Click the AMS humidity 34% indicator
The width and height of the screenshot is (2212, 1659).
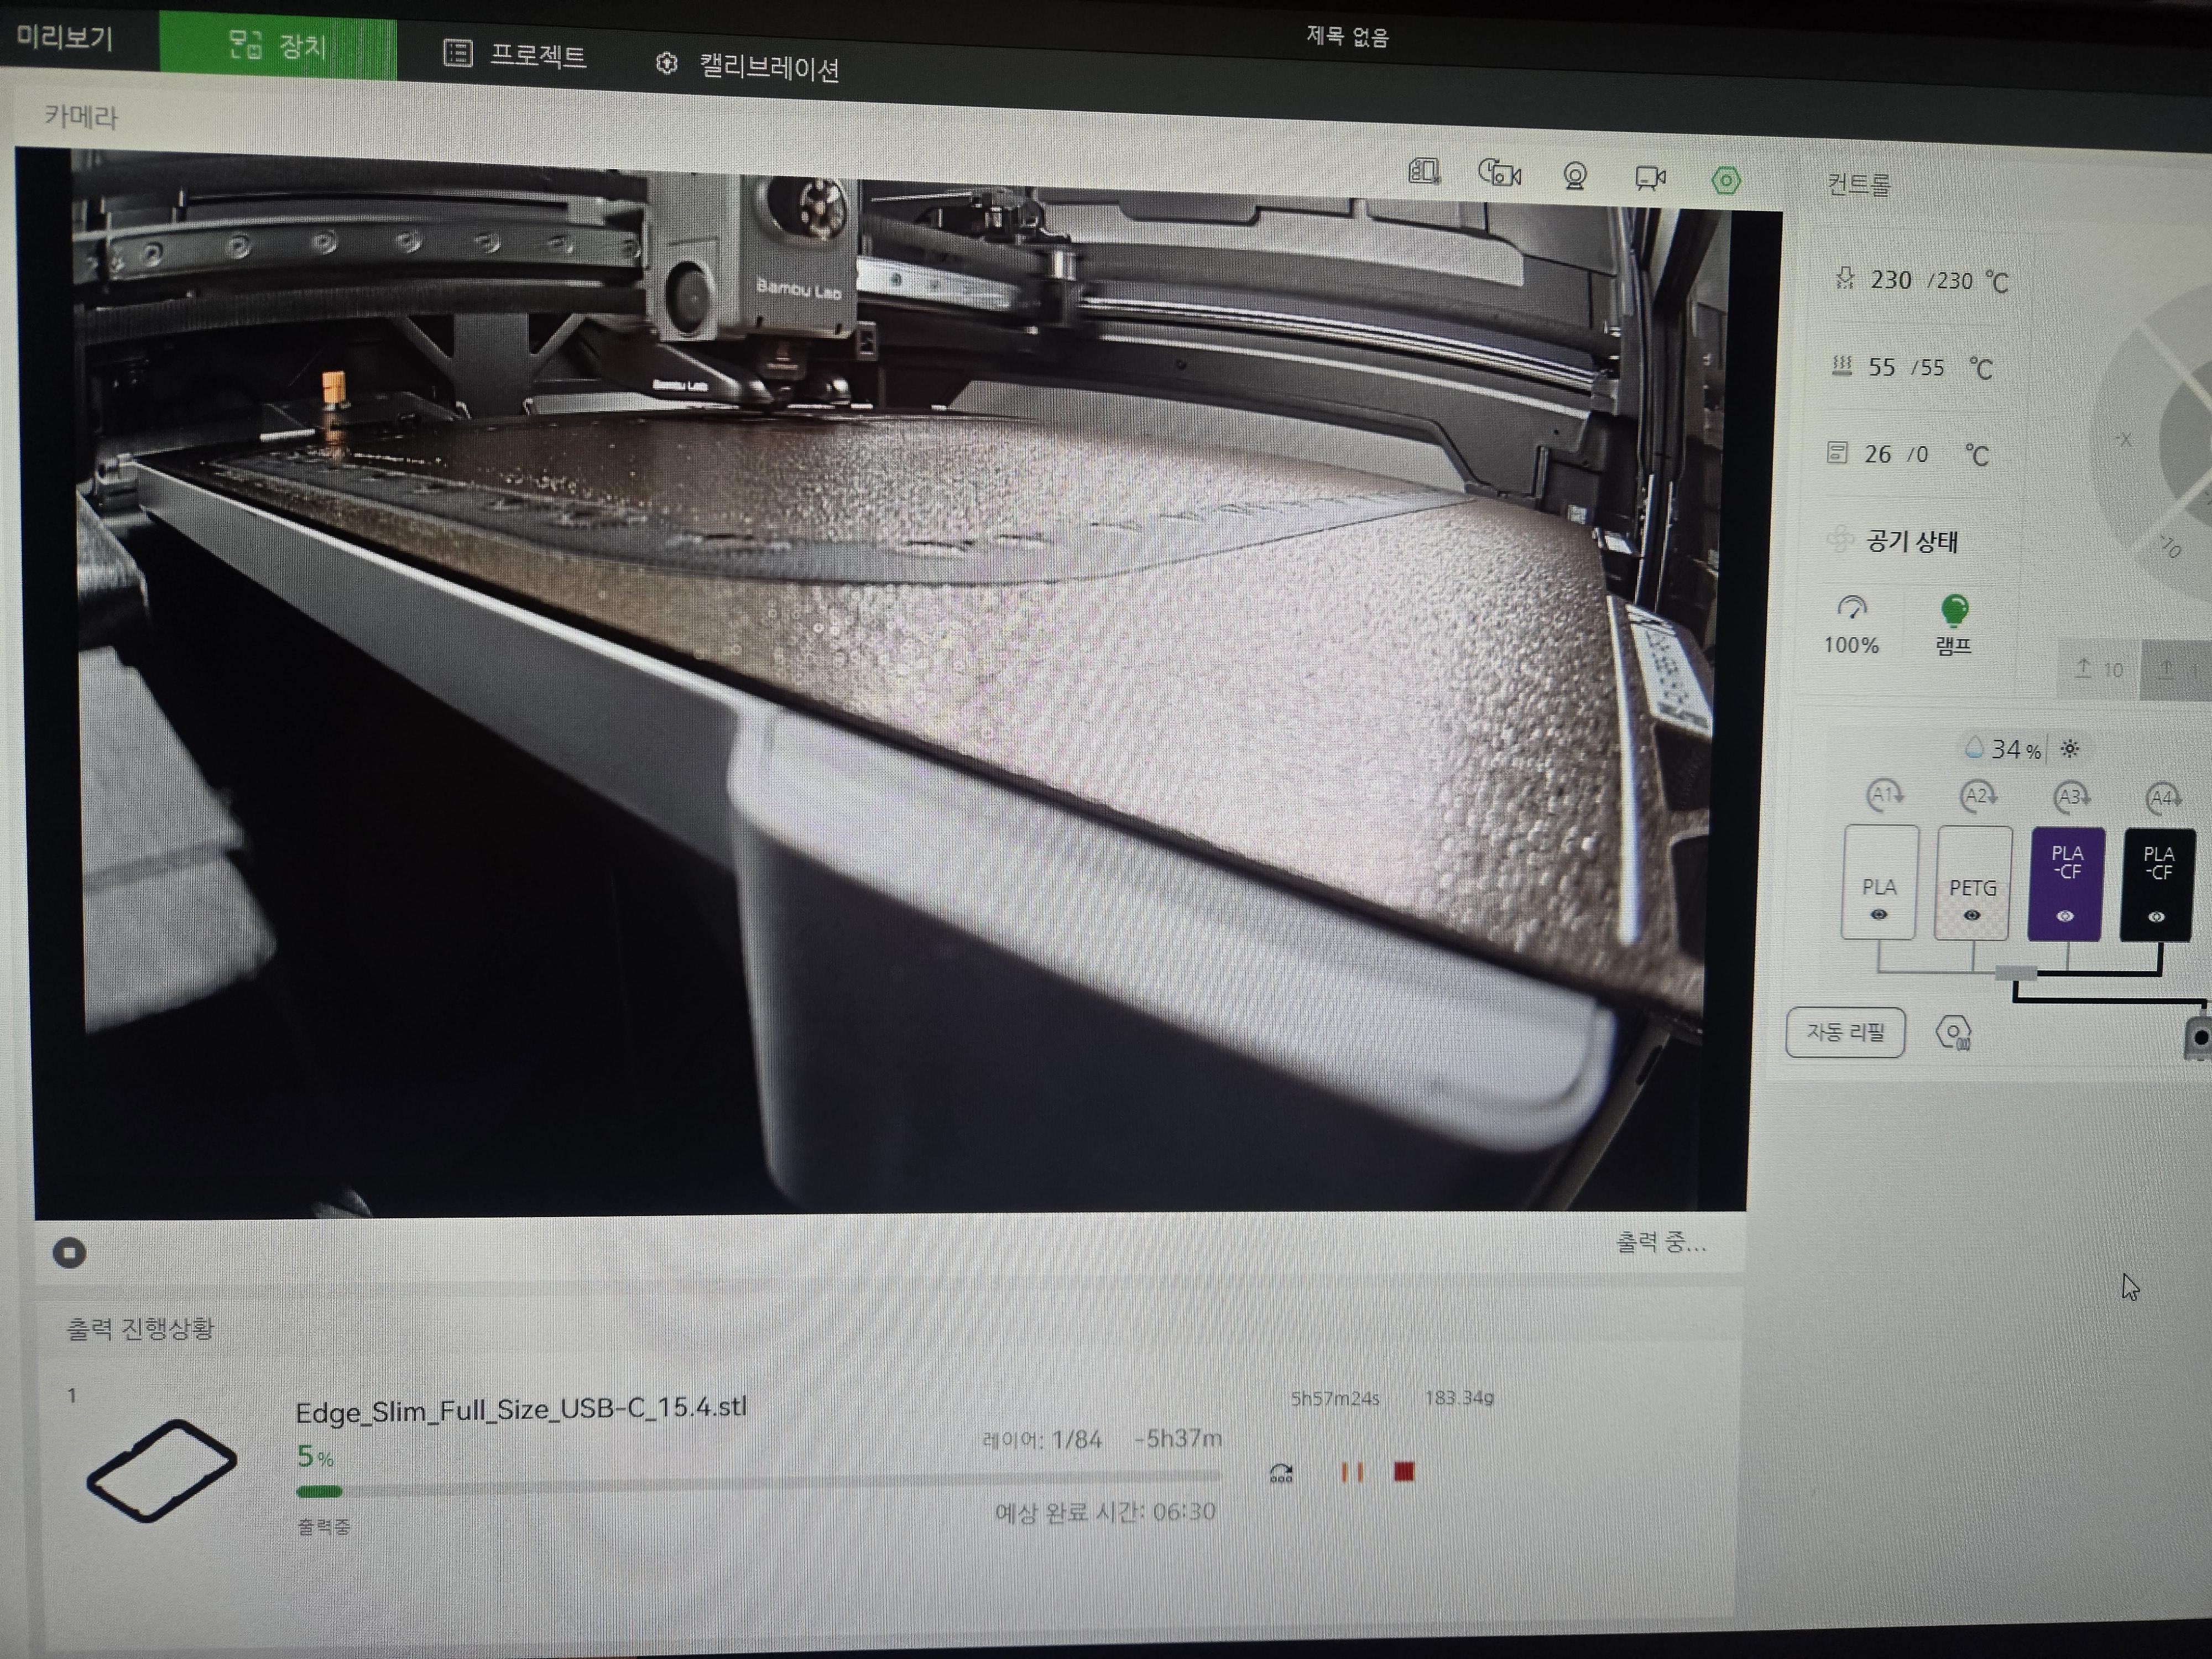[2004, 748]
